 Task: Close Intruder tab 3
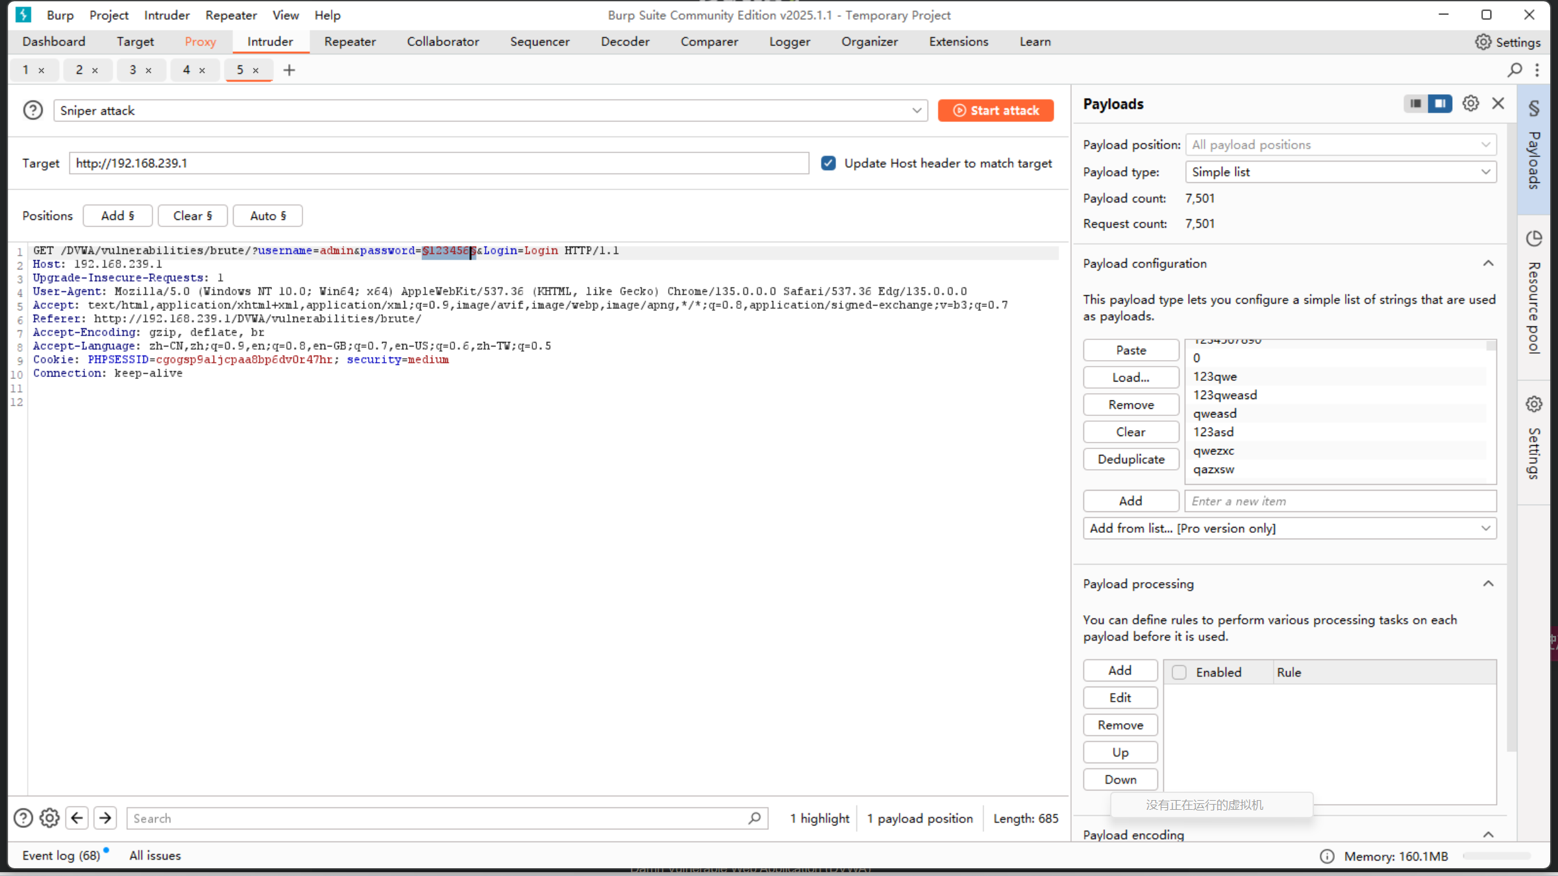click(149, 70)
